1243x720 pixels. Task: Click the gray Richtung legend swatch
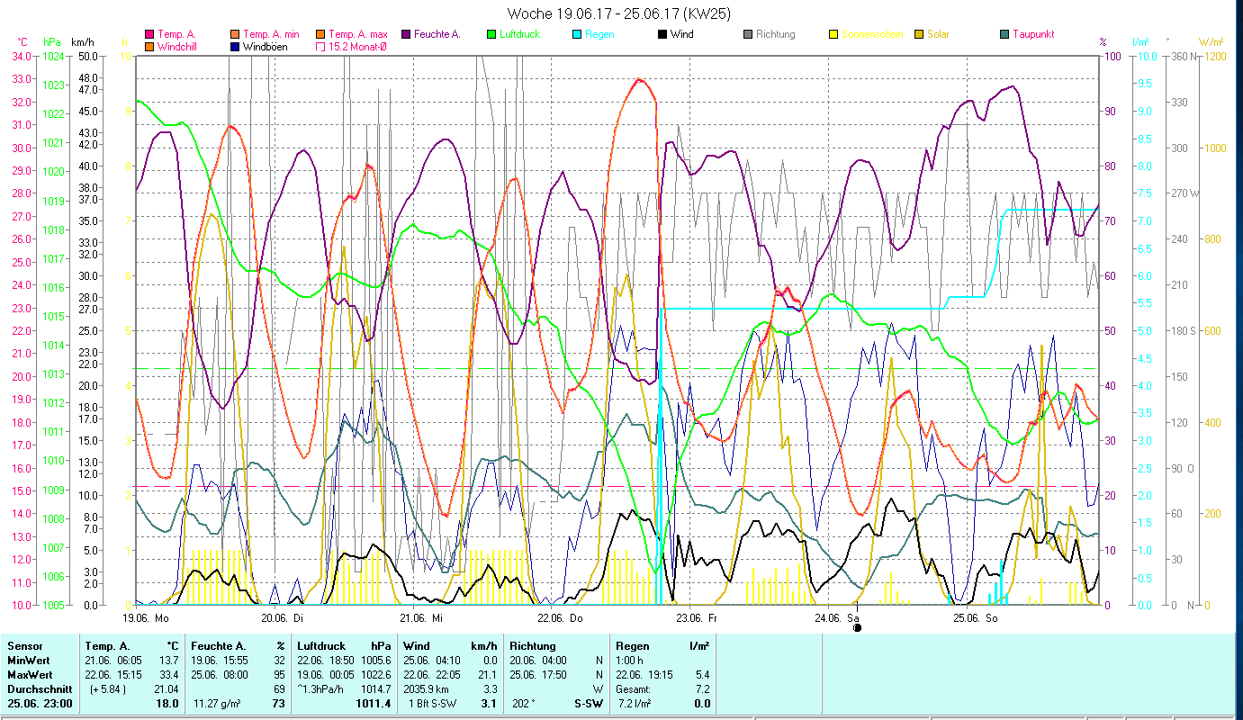point(748,35)
